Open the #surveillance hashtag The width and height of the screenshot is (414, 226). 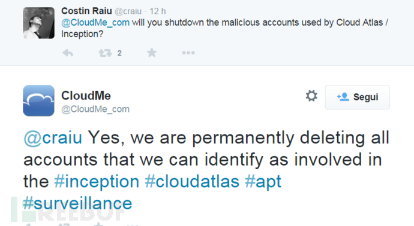pos(77,203)
